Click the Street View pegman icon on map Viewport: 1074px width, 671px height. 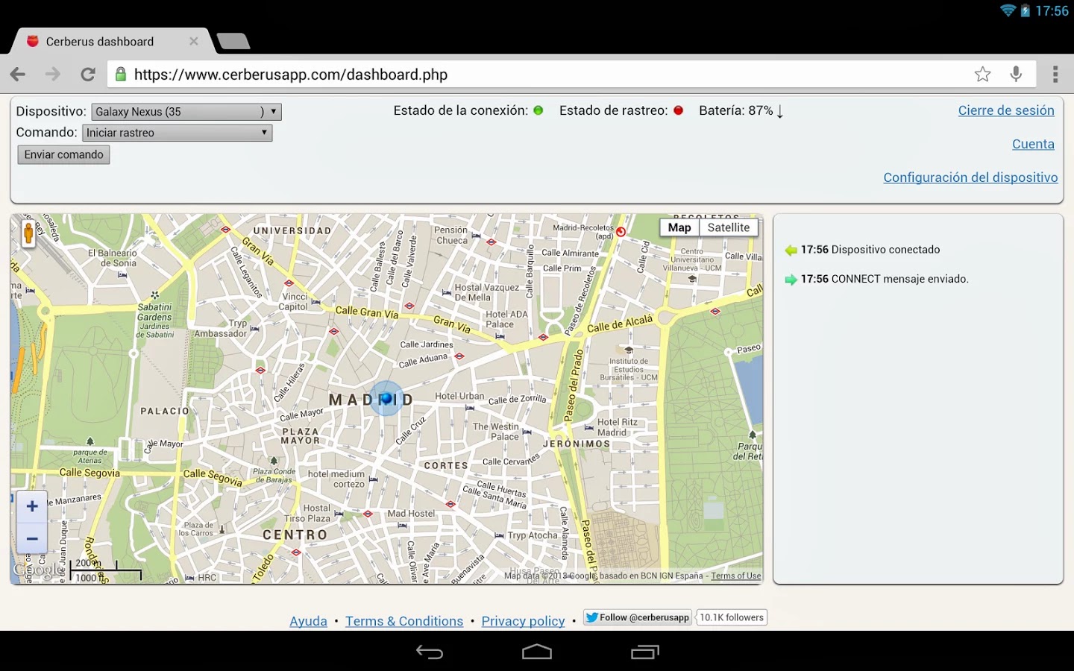[28, 234]
